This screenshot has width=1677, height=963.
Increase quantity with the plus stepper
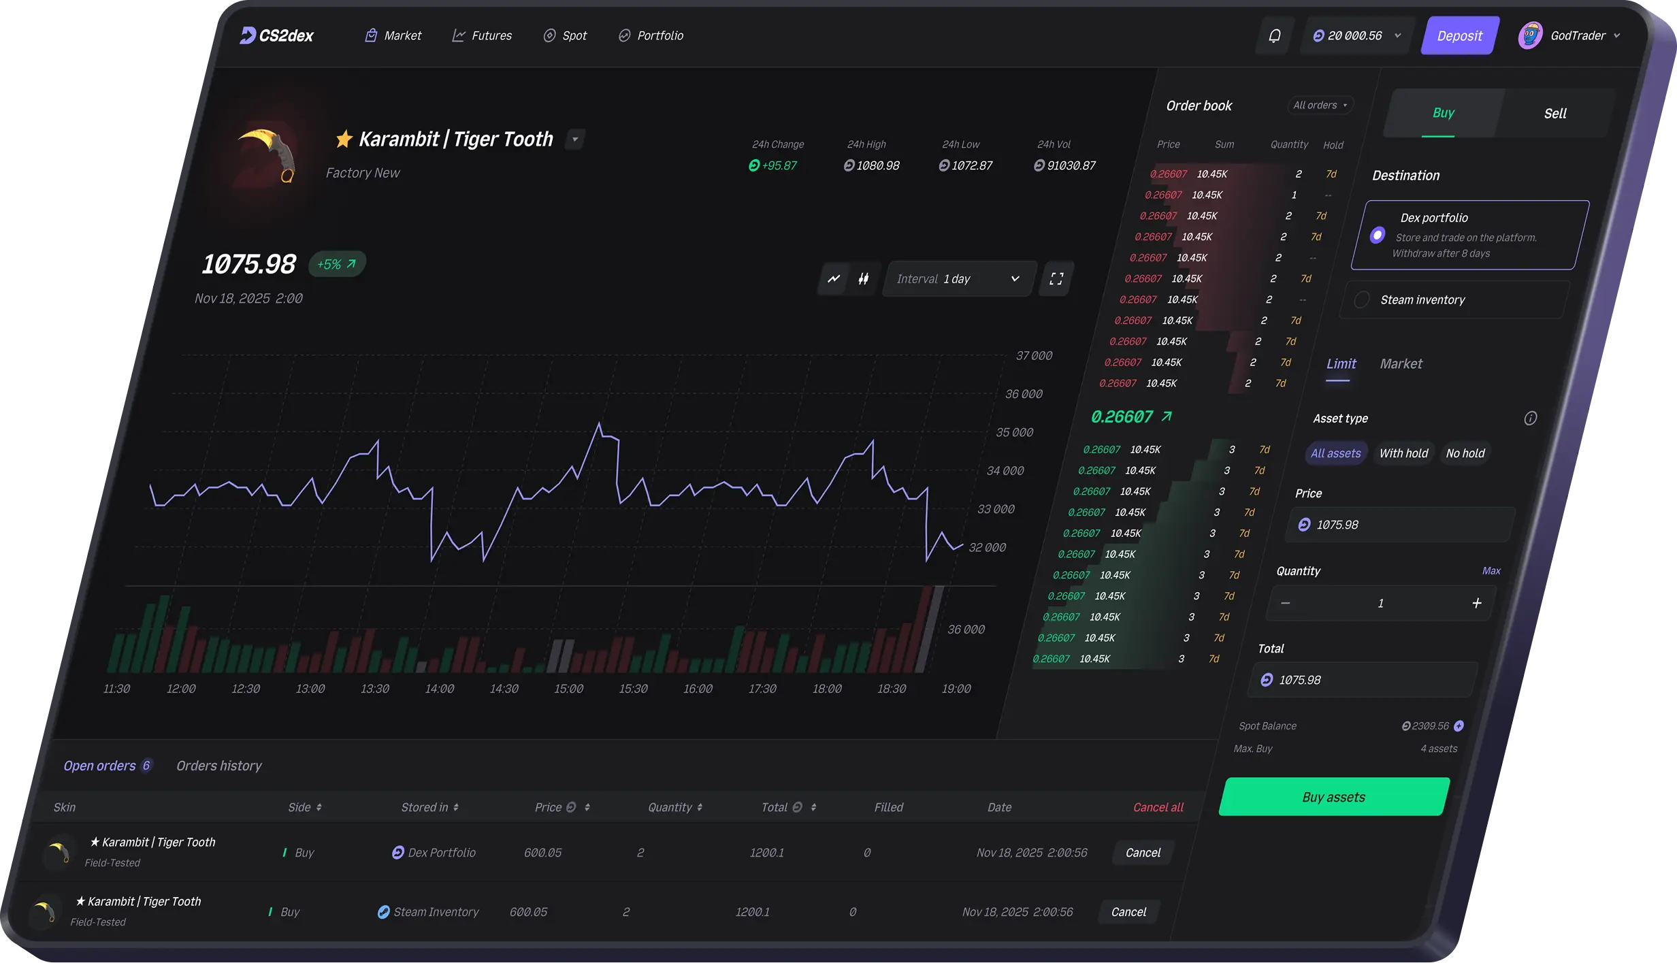coord(1478,603)
